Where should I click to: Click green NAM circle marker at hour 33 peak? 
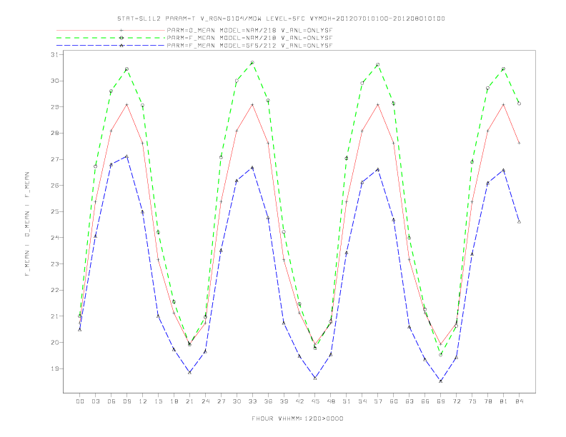(252, 63)
